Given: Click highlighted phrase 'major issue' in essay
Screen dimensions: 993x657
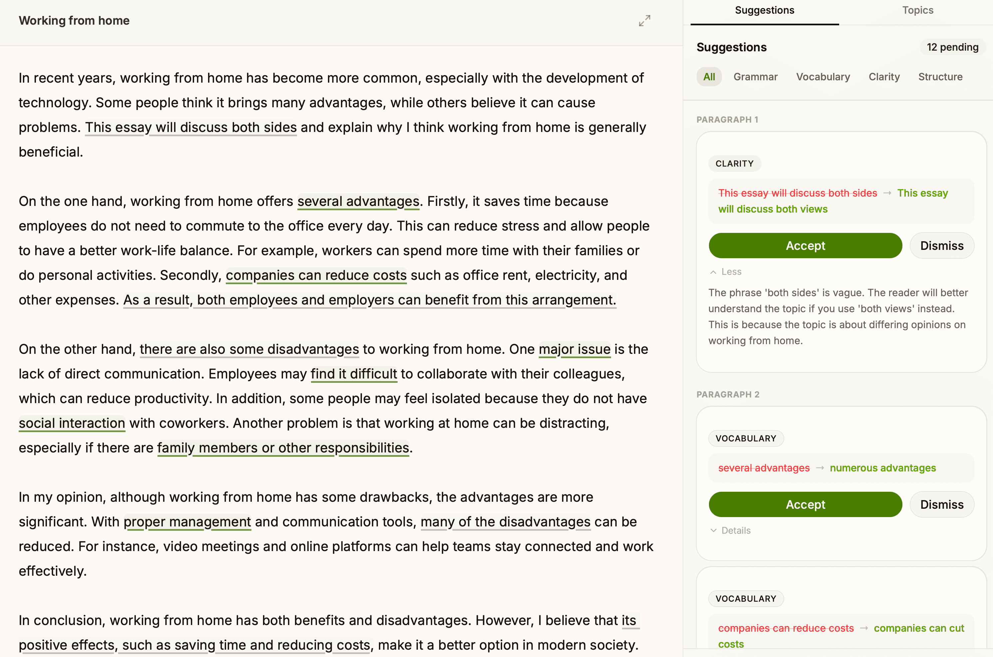Looking at the screenshot, I should pyautogui.click(x=574, y=349).
